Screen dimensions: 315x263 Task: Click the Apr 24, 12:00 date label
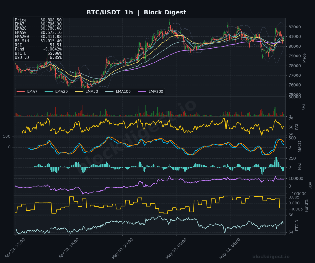[x=15, y=248]
